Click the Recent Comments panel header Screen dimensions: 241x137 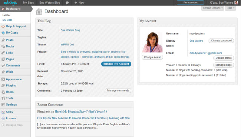pyautogui.click(x=84, y=105)
